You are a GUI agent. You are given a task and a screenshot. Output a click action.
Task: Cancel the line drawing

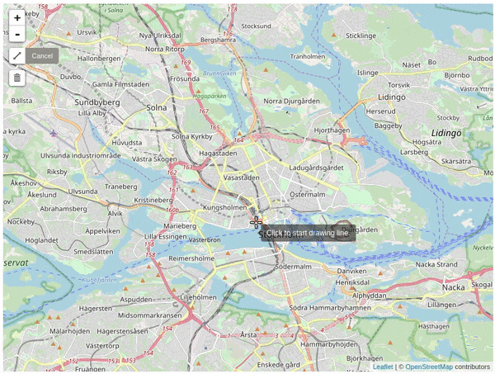pos(42,56)
